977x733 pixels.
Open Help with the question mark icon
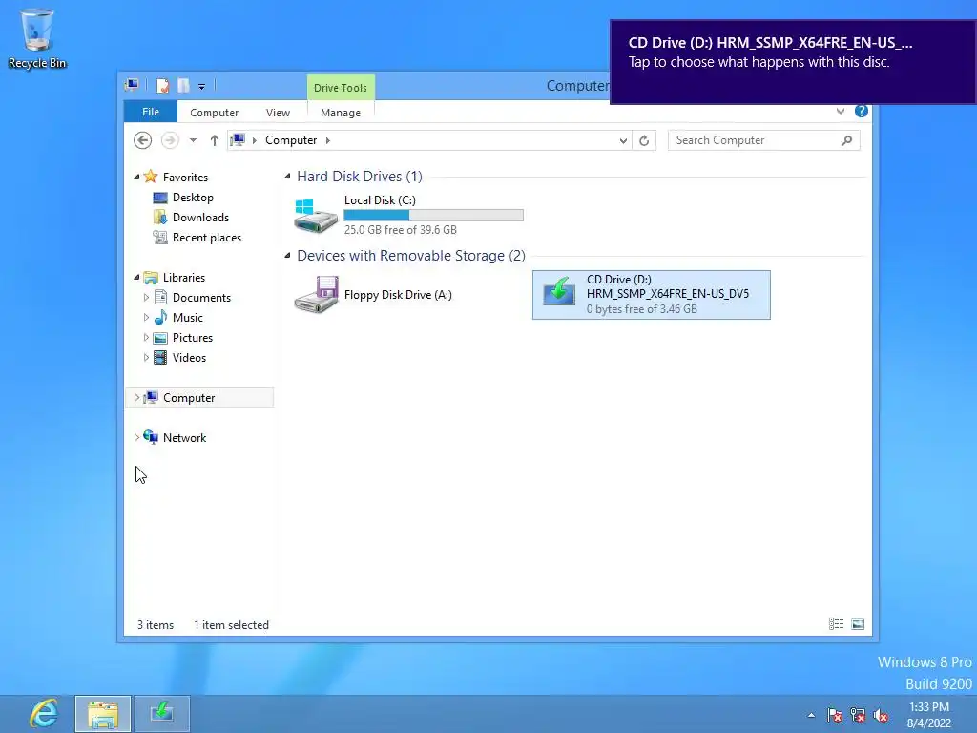tap(862, 111)
